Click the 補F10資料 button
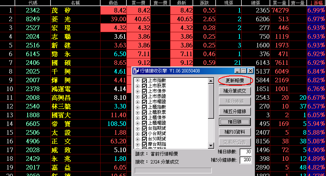Viewport: 326px width, 176px height. pyautogui.click(x=235, y=132)
